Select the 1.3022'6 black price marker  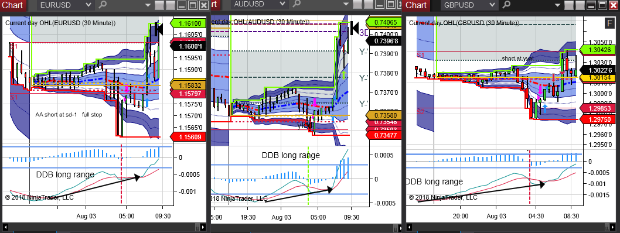click(598, 70)
